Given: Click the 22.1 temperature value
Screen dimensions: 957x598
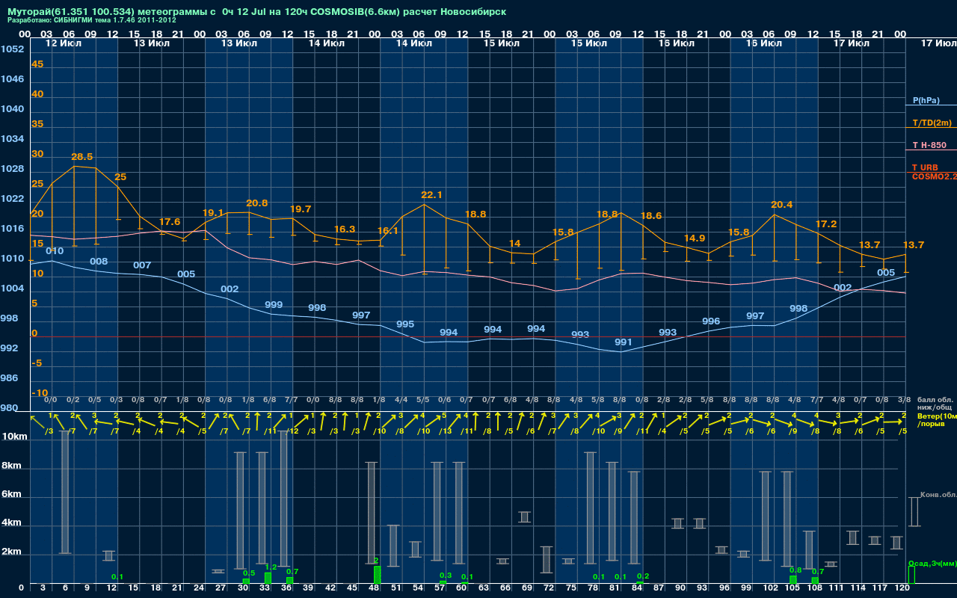Looking at the screenshot, I should tap(431, 195).
